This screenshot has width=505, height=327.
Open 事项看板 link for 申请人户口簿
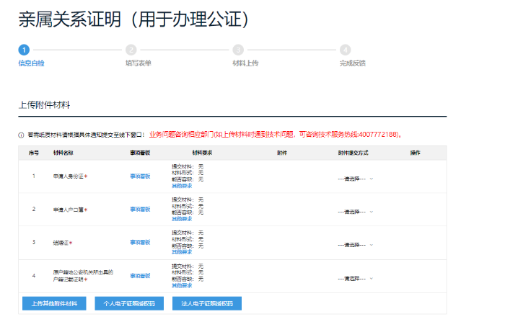point(140,209)
